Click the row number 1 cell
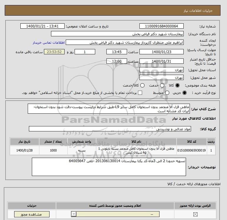227x220 pixels. click(211, 150)
